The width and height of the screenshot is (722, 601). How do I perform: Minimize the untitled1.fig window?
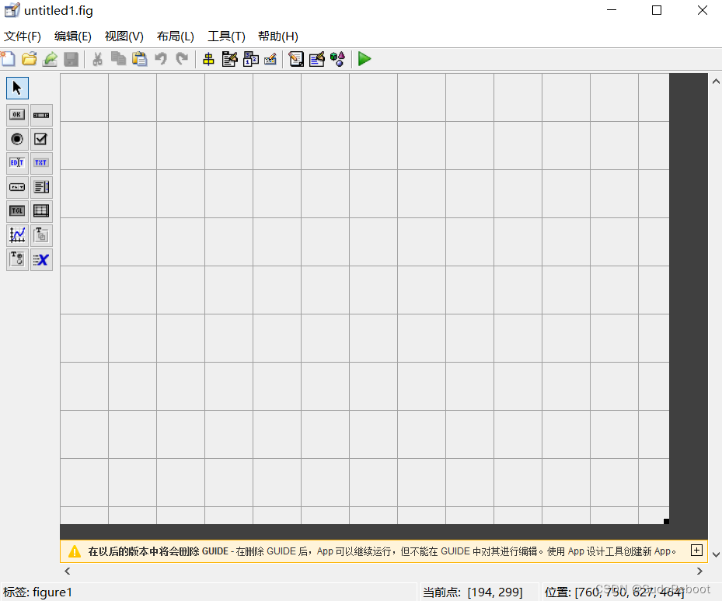[612, 10]
